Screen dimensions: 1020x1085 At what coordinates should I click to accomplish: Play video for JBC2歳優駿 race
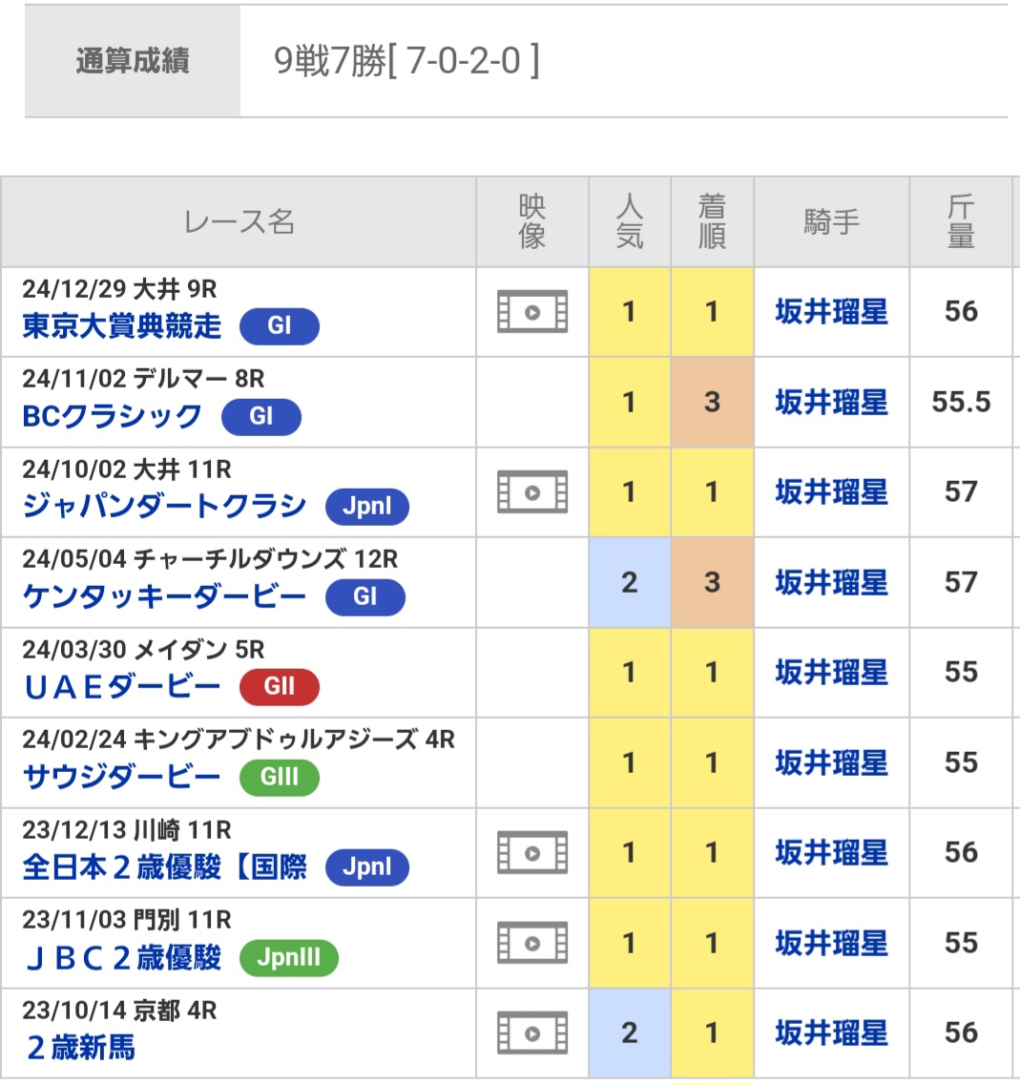pyautogui.click(x=532, y=943)
